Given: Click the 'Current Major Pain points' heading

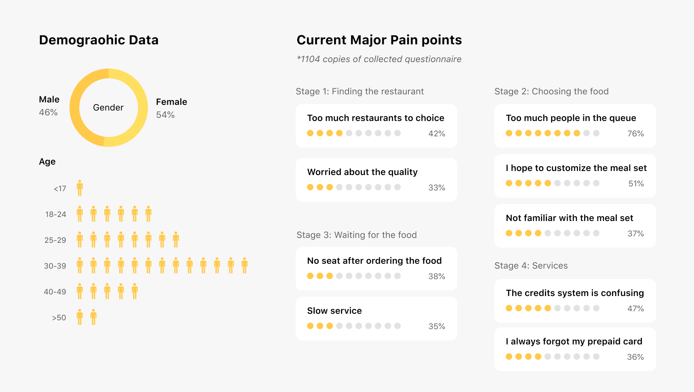Looking at the screenshot, I should pos(379,40).
